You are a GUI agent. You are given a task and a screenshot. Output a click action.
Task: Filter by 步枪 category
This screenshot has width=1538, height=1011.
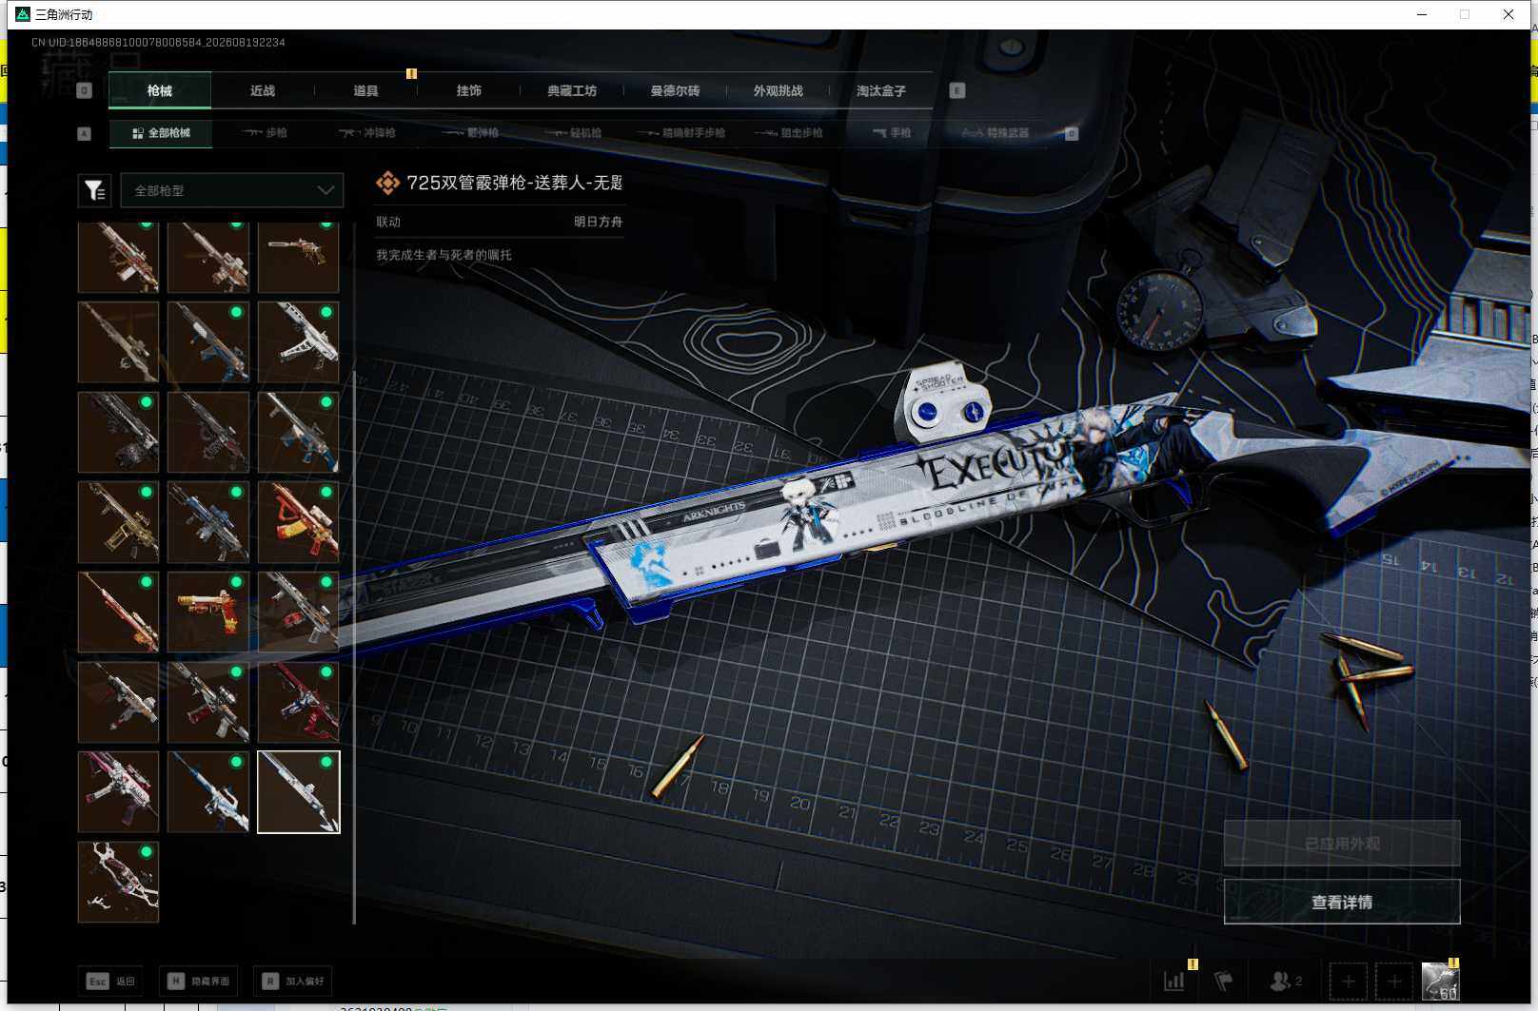pyautogui.click(x=265, y=133)
